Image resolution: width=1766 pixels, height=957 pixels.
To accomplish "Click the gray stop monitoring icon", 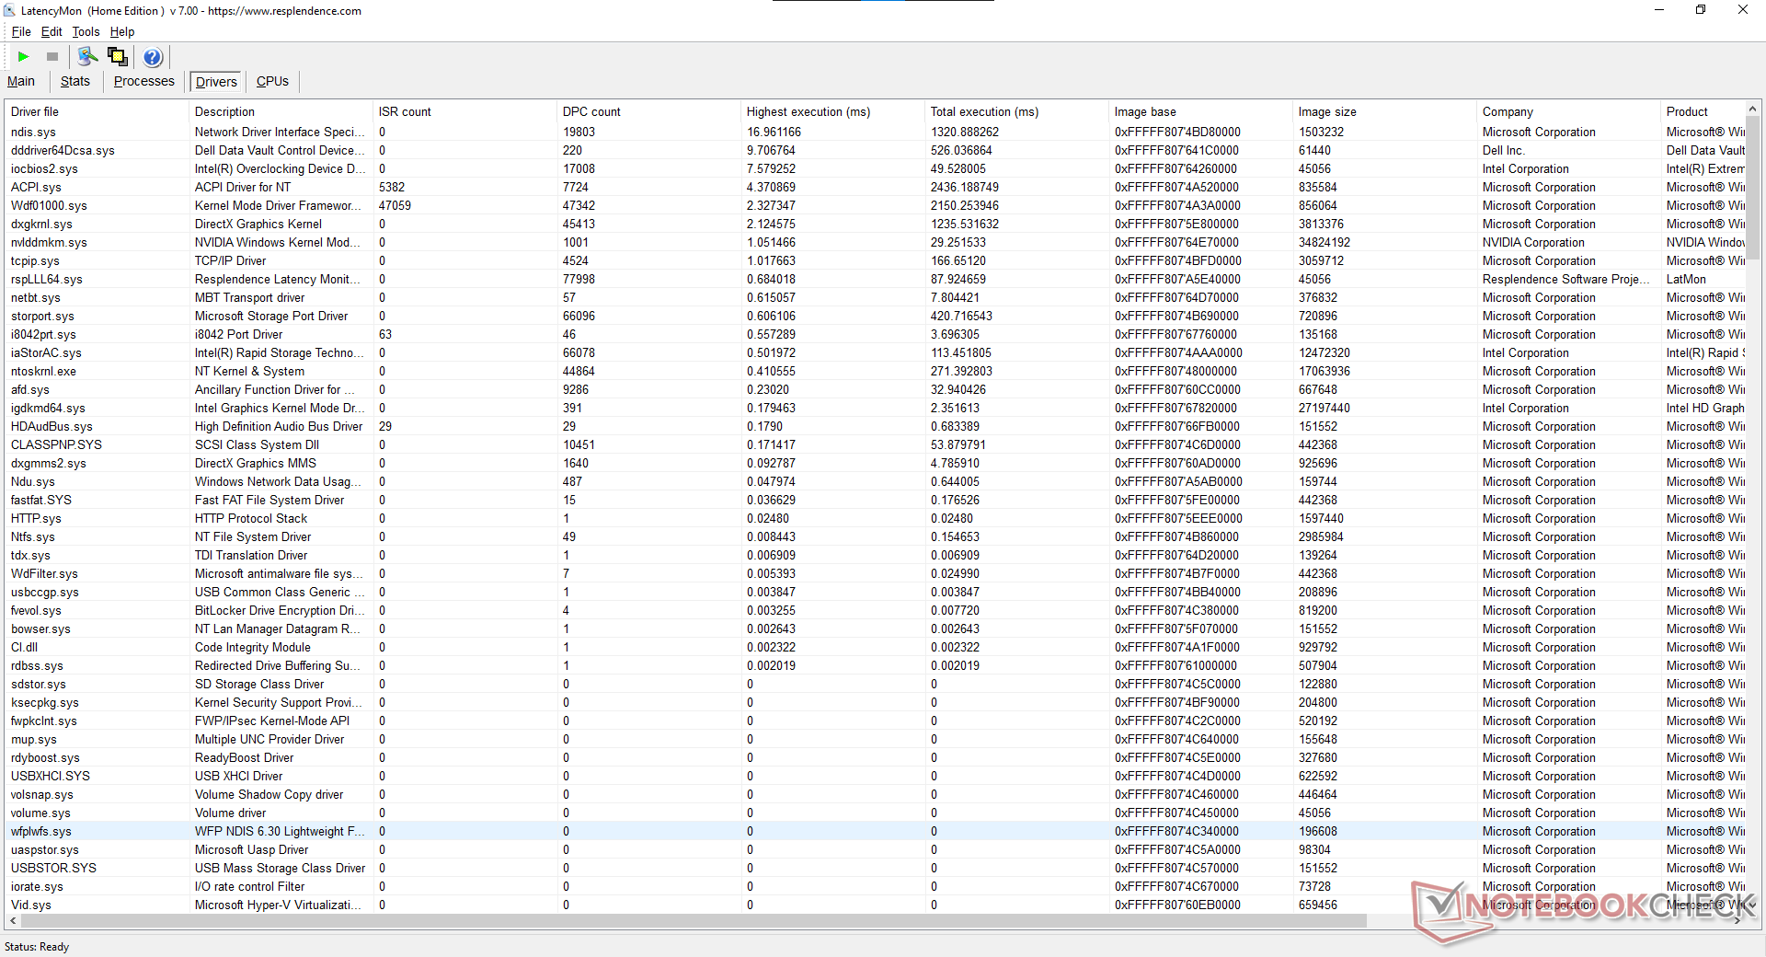I will click(52, 57).
